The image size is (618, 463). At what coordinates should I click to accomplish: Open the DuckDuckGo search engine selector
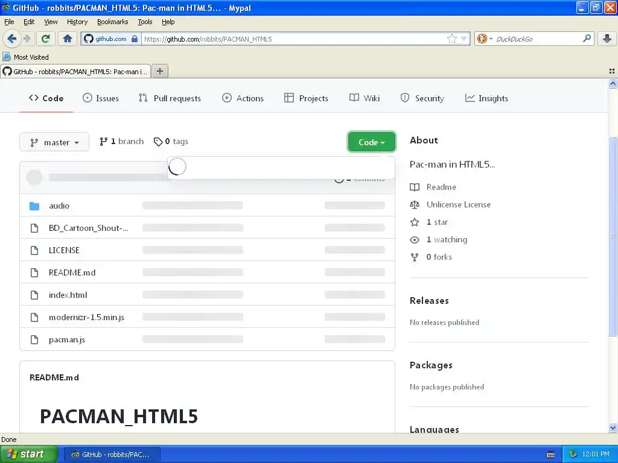coord(485,39)
